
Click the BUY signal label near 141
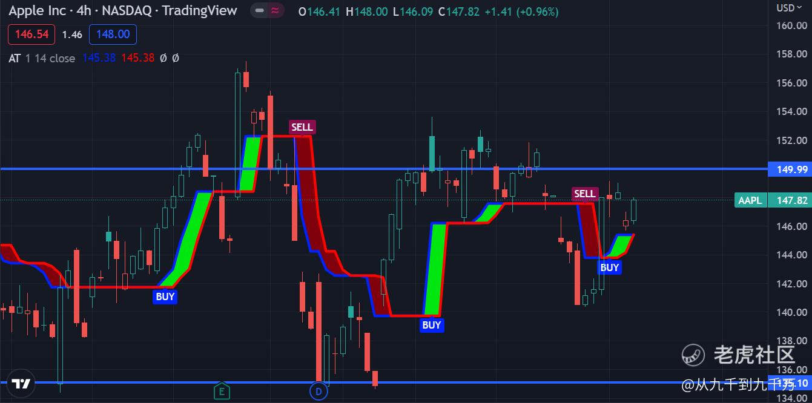pos(165,297)
